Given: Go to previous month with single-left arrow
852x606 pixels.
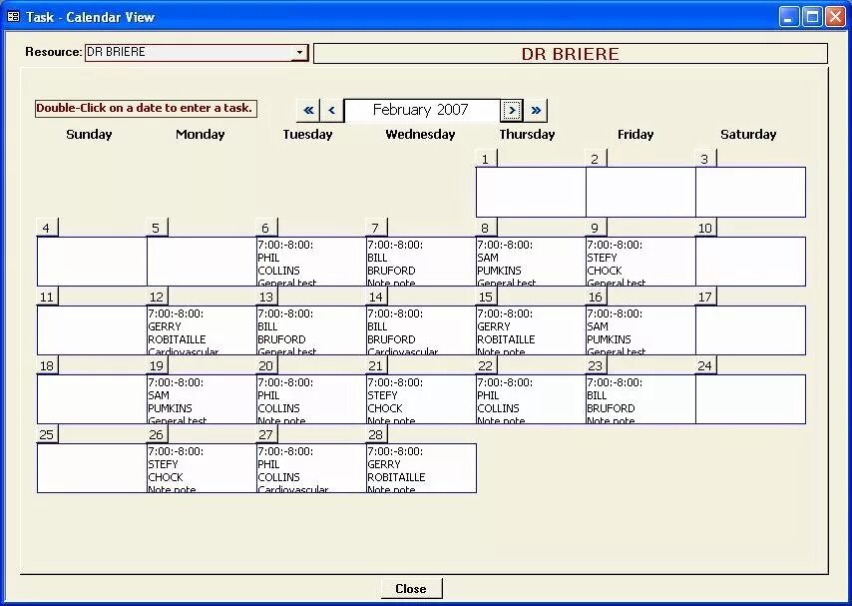Looking at the screenshot, I should tap(331, 111).
